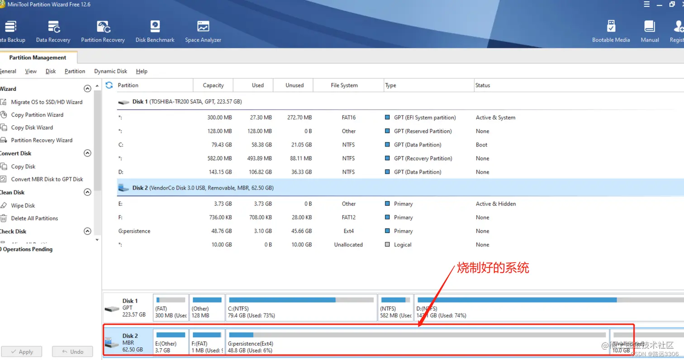Screen dimensions: 684x360
Task: Collapse the Check Disk section
Action: point(88,231)
